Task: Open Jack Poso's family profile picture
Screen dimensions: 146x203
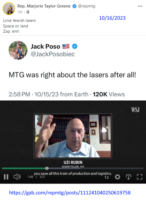Action: point(18,50)
